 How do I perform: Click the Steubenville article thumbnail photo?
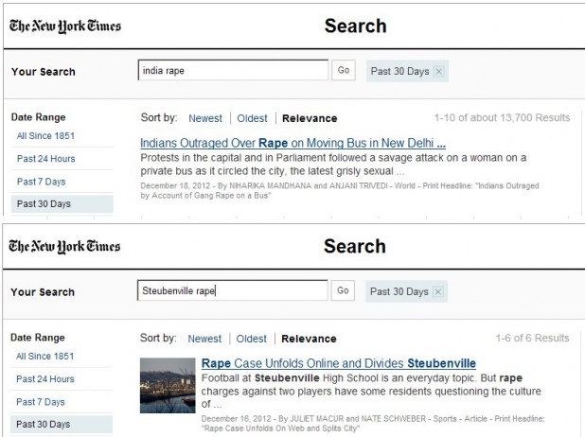(168, 386)
